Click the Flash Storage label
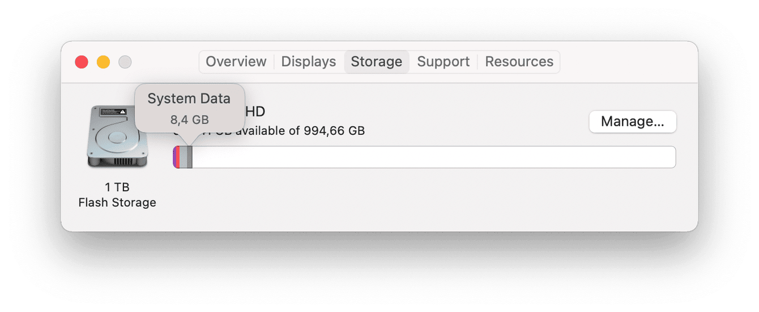The height and width of the screenshot is (312, 759). point(117,202)
